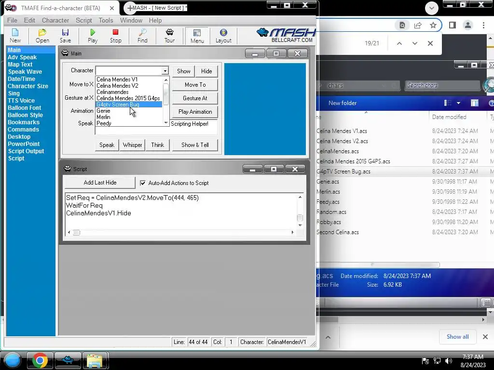
Task: Go to the previous find result
Action: tap(399, 43)
